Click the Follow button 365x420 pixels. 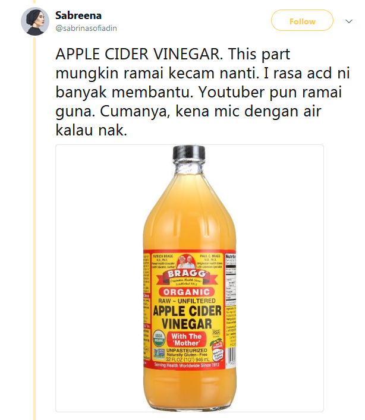[x=302, y=20]
